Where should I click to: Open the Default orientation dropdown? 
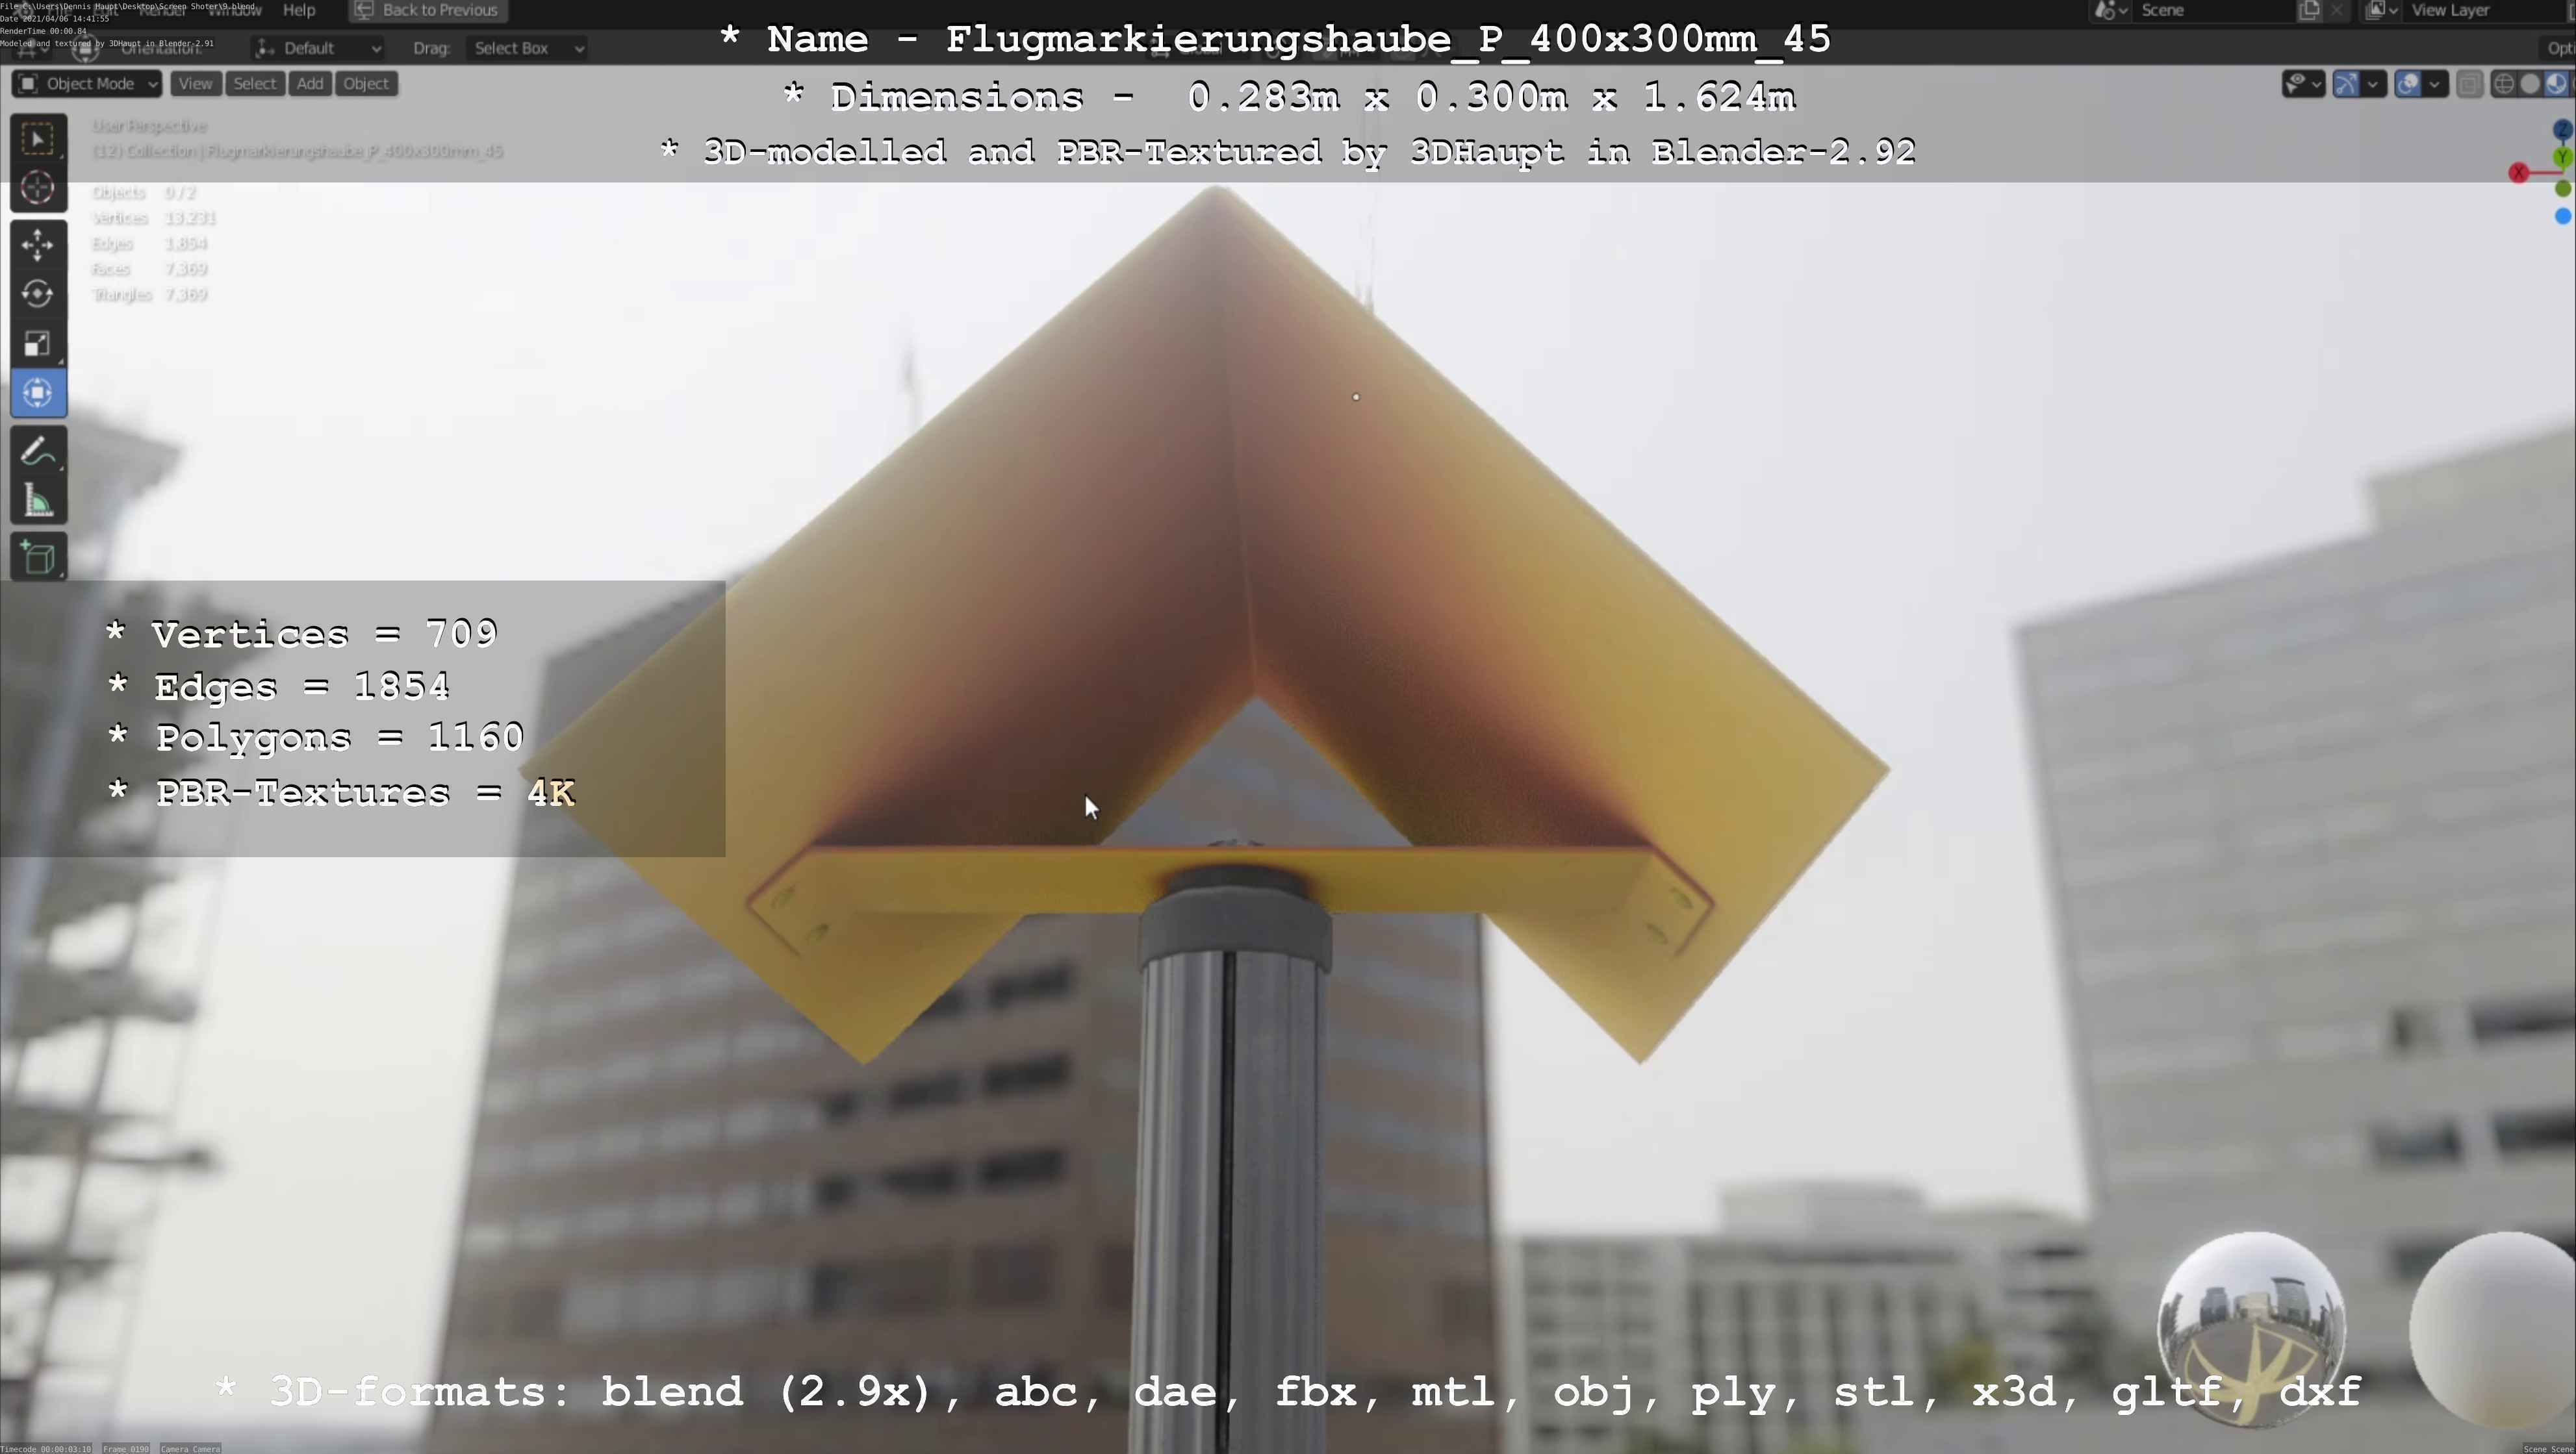pos(318,48)
